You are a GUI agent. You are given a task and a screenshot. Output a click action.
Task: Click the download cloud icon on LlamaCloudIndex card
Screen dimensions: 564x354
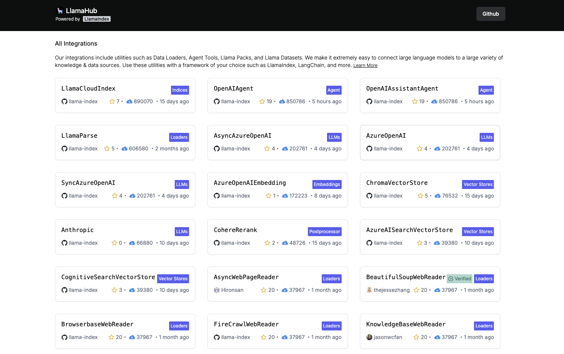click(129, 101)
